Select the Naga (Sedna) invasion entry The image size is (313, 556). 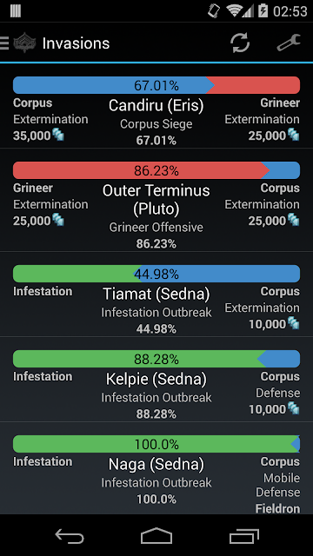(x=156, y=464)
